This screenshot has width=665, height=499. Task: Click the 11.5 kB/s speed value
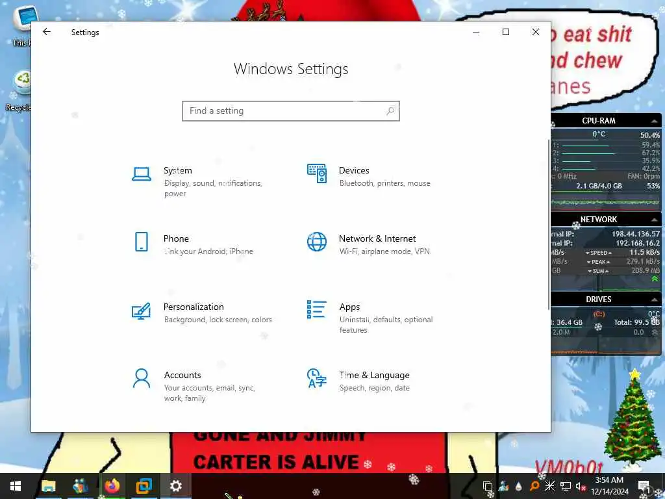[x=644, y=253]
